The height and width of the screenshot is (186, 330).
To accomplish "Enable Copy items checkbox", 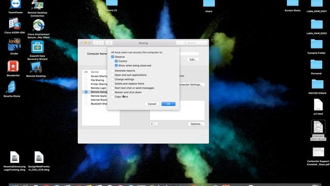I will [112, 97].
